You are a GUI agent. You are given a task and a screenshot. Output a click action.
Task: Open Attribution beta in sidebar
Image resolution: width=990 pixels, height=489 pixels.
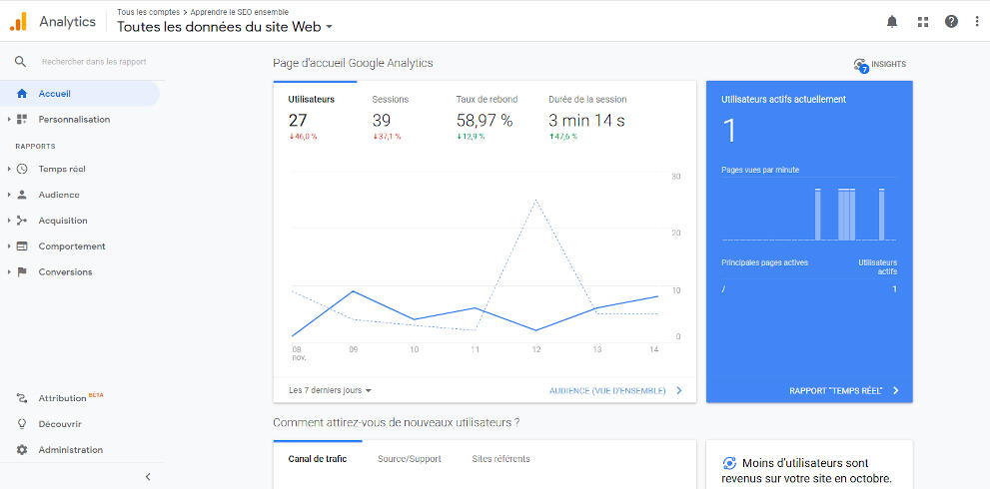[63, 398]
